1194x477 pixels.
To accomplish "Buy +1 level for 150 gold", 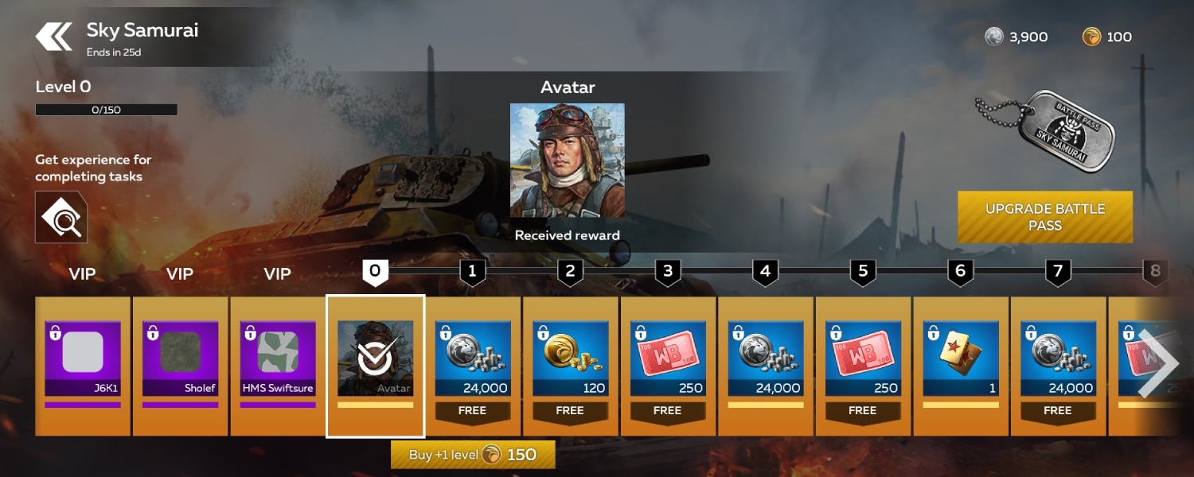I will coord(473,455).
